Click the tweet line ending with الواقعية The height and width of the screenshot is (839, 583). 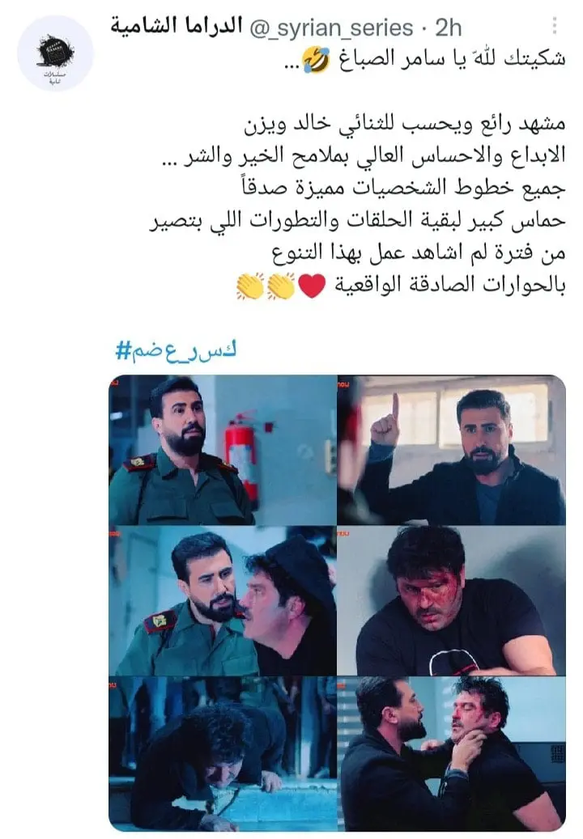(401, 286)
